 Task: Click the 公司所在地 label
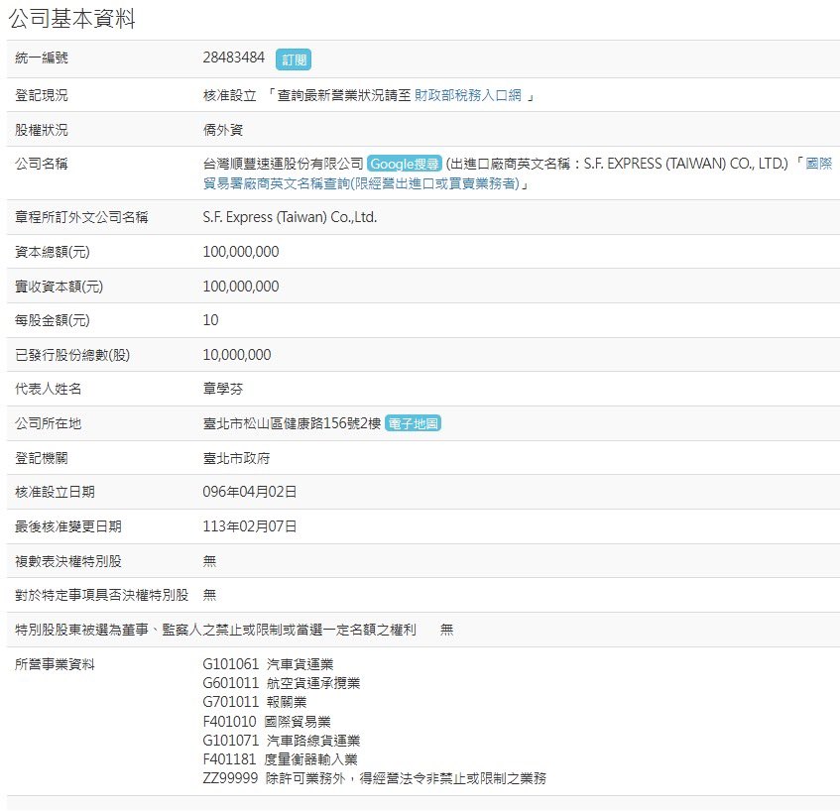click(49, 423)
